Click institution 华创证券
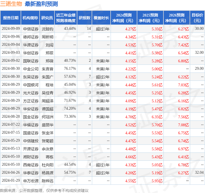 [x=31, y=53]
